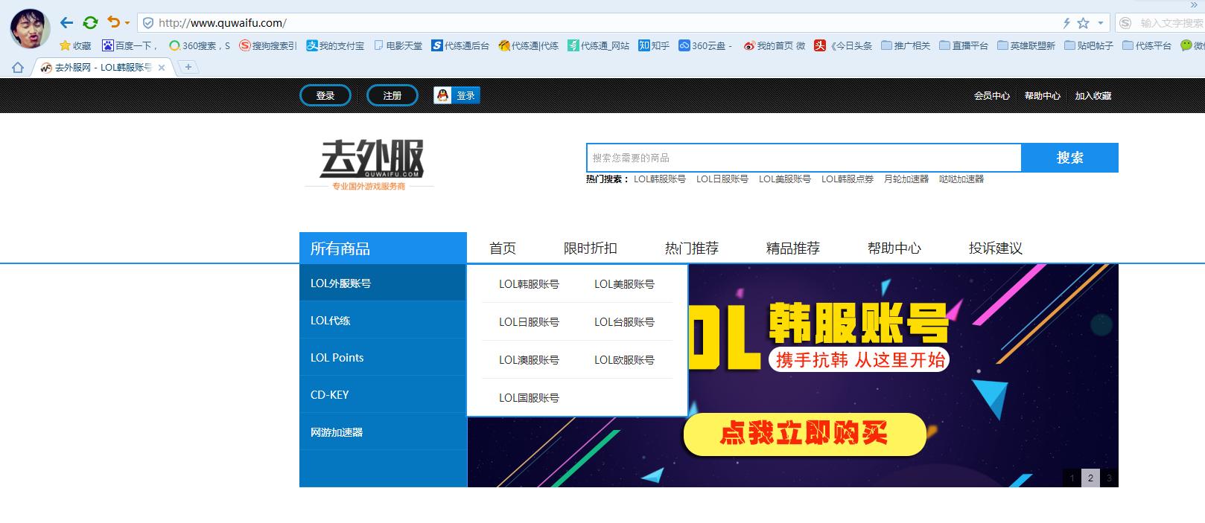1205x523 pixels.
Task: Open the dropdown arrow next to bookmark star
Action: (1100, 23)
